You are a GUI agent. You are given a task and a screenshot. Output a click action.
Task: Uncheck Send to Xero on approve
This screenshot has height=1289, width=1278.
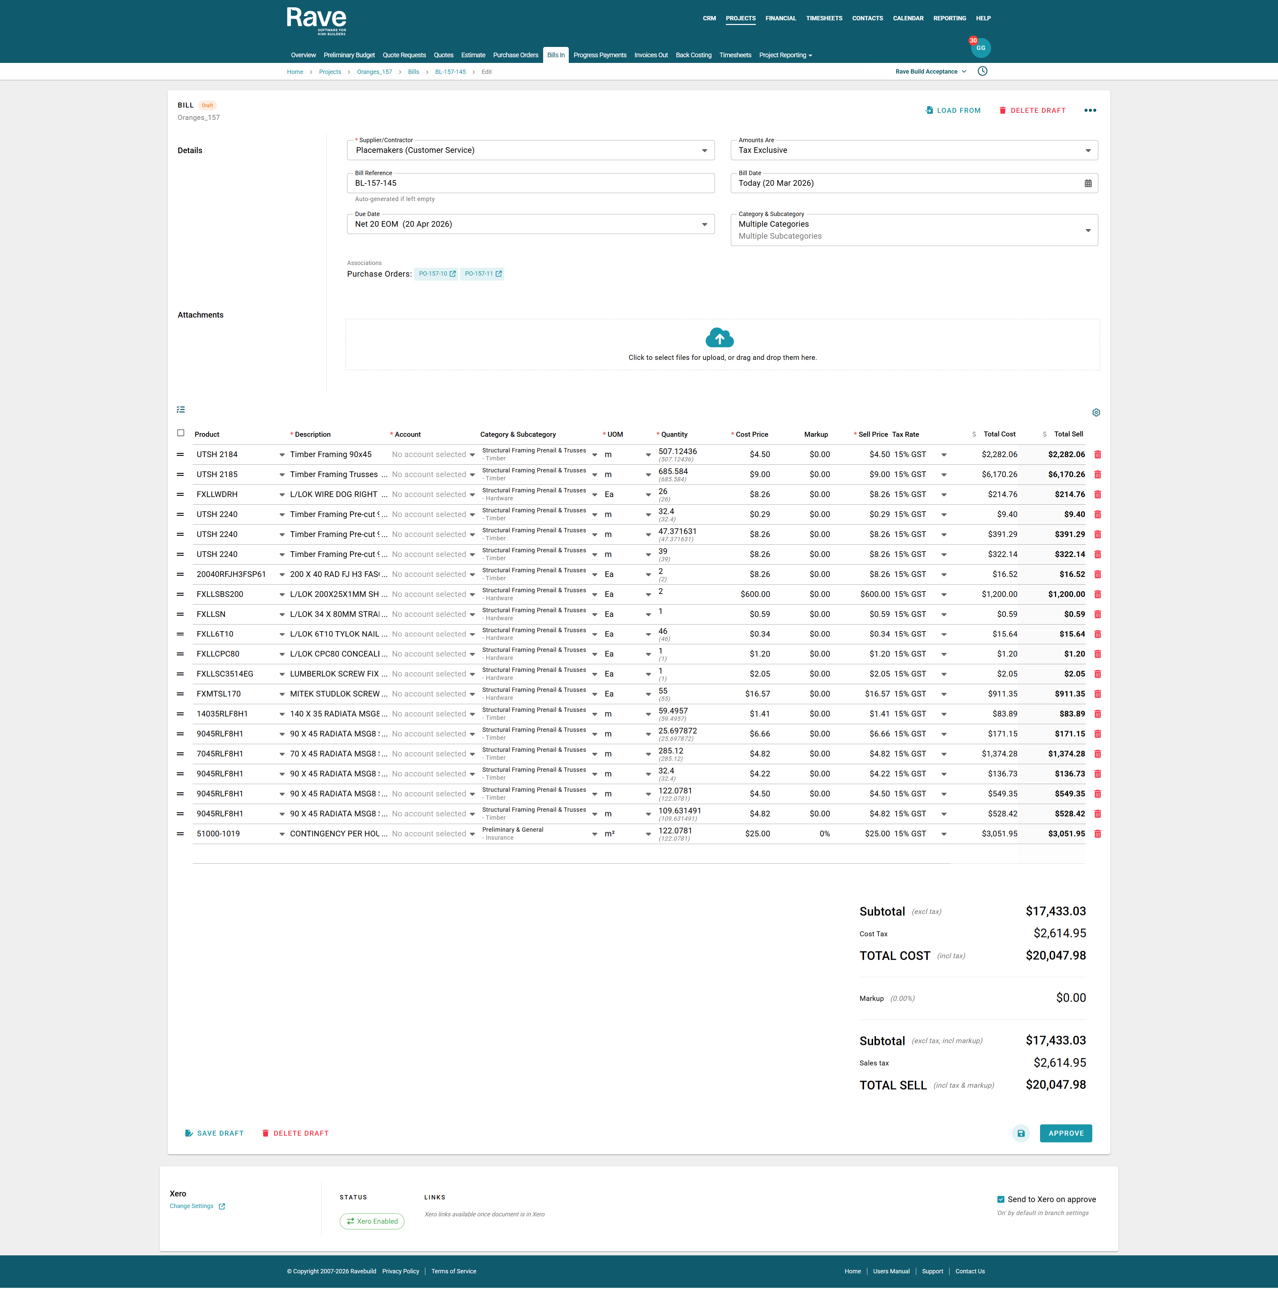(1000, 1199)
